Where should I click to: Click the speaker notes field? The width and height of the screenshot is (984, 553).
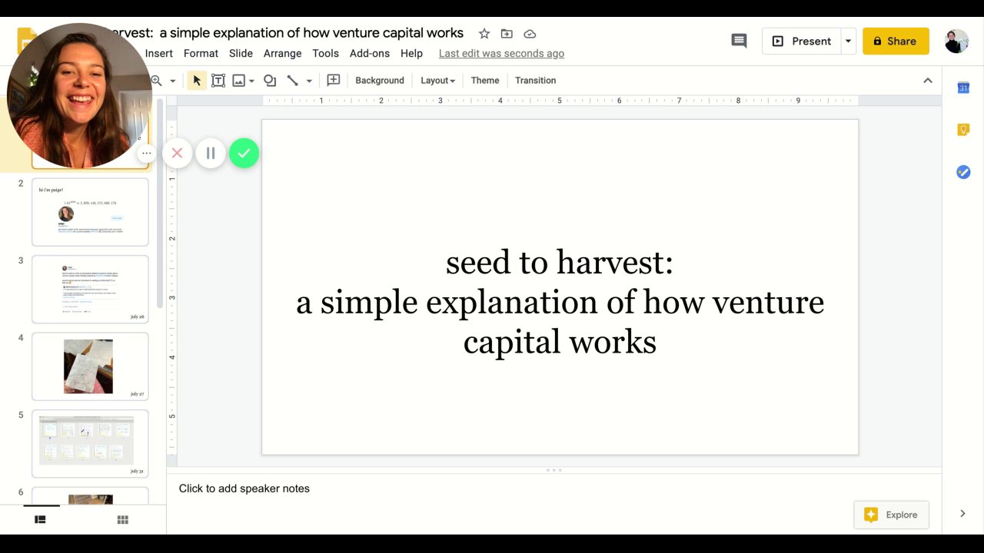[x=553, y=488]
